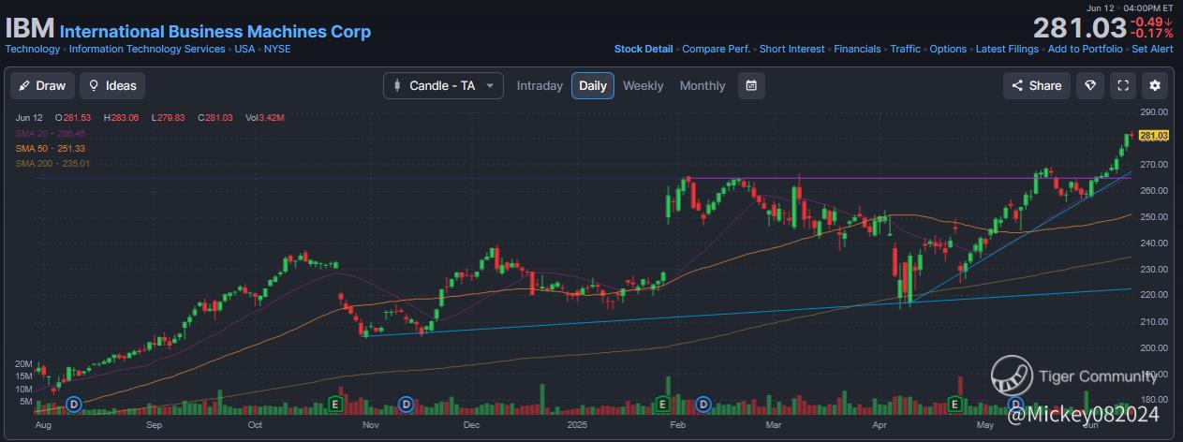Click the USA country link
Viewport: 1183px width, 442px height.
point(244,49)
